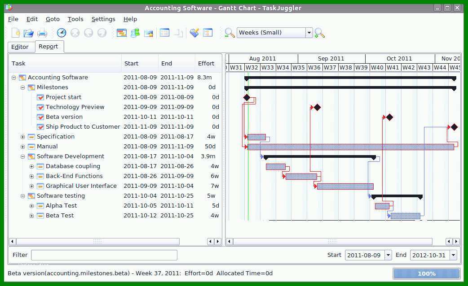
Task: Open the End date dropdown
Action: (453, 255)
